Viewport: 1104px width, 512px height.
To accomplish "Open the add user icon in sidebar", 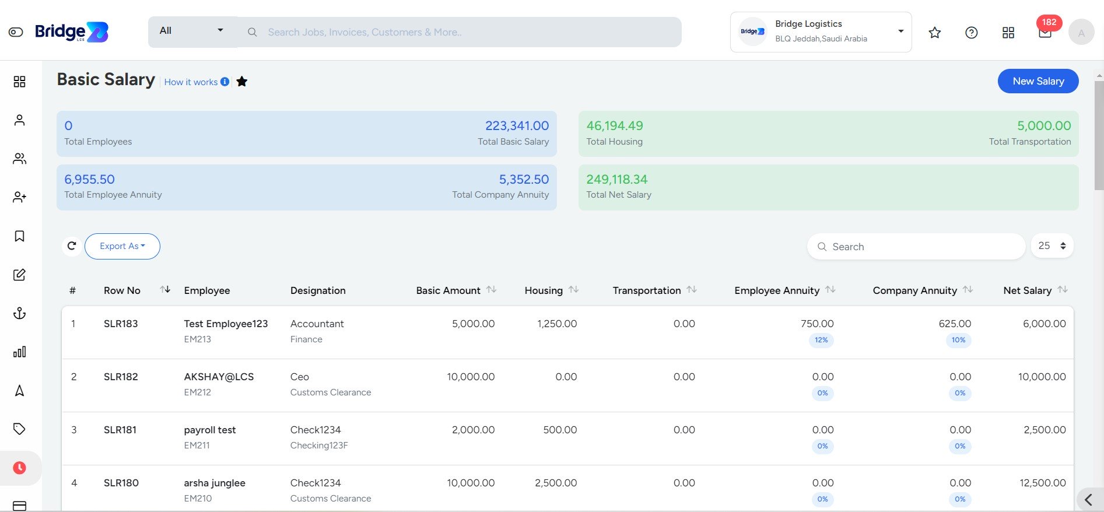I will pyautogui.click(x=19, y=197).
